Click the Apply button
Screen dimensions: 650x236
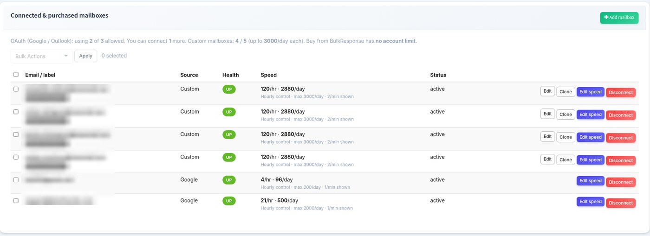tap(86, 56)
